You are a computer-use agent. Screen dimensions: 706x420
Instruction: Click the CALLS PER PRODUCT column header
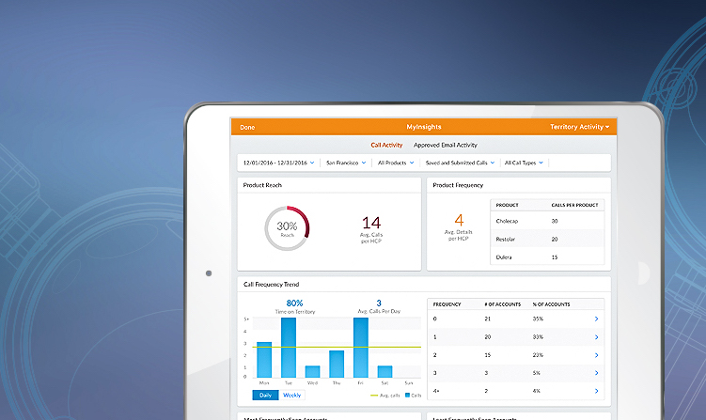pyautogui.click(x=574, y=205)
